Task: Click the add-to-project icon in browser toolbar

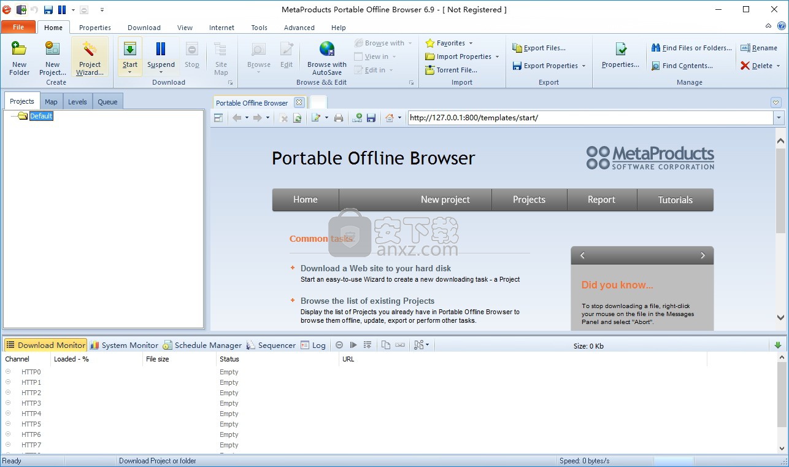Action: pos(357,118)
